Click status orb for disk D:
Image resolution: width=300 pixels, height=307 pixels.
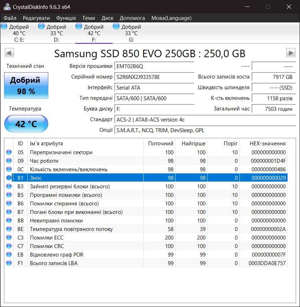click(x=41, y=26)
